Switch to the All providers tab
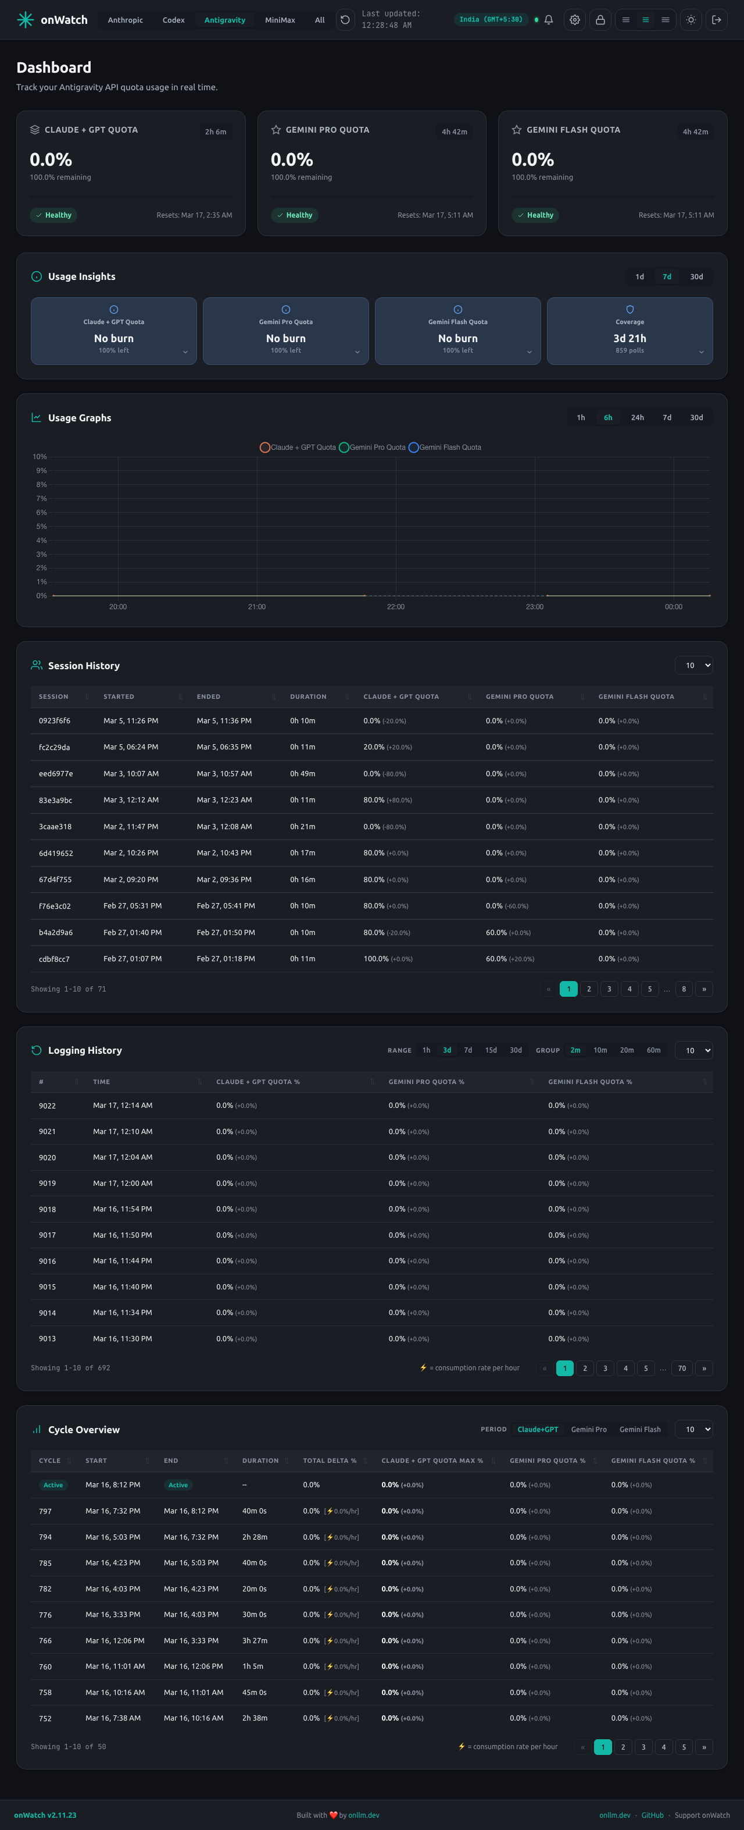The width and height of the screenshot is (744, 1830). click(x=320, y=20)
